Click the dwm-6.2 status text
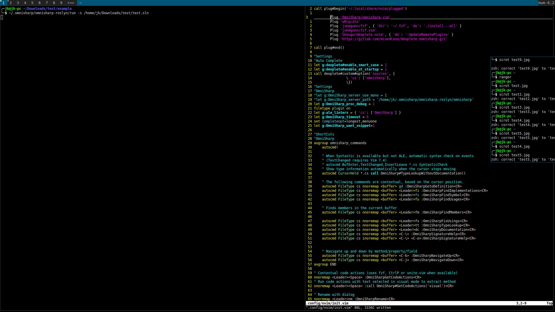This screenshot has height=312, width=555. [546, 3]
